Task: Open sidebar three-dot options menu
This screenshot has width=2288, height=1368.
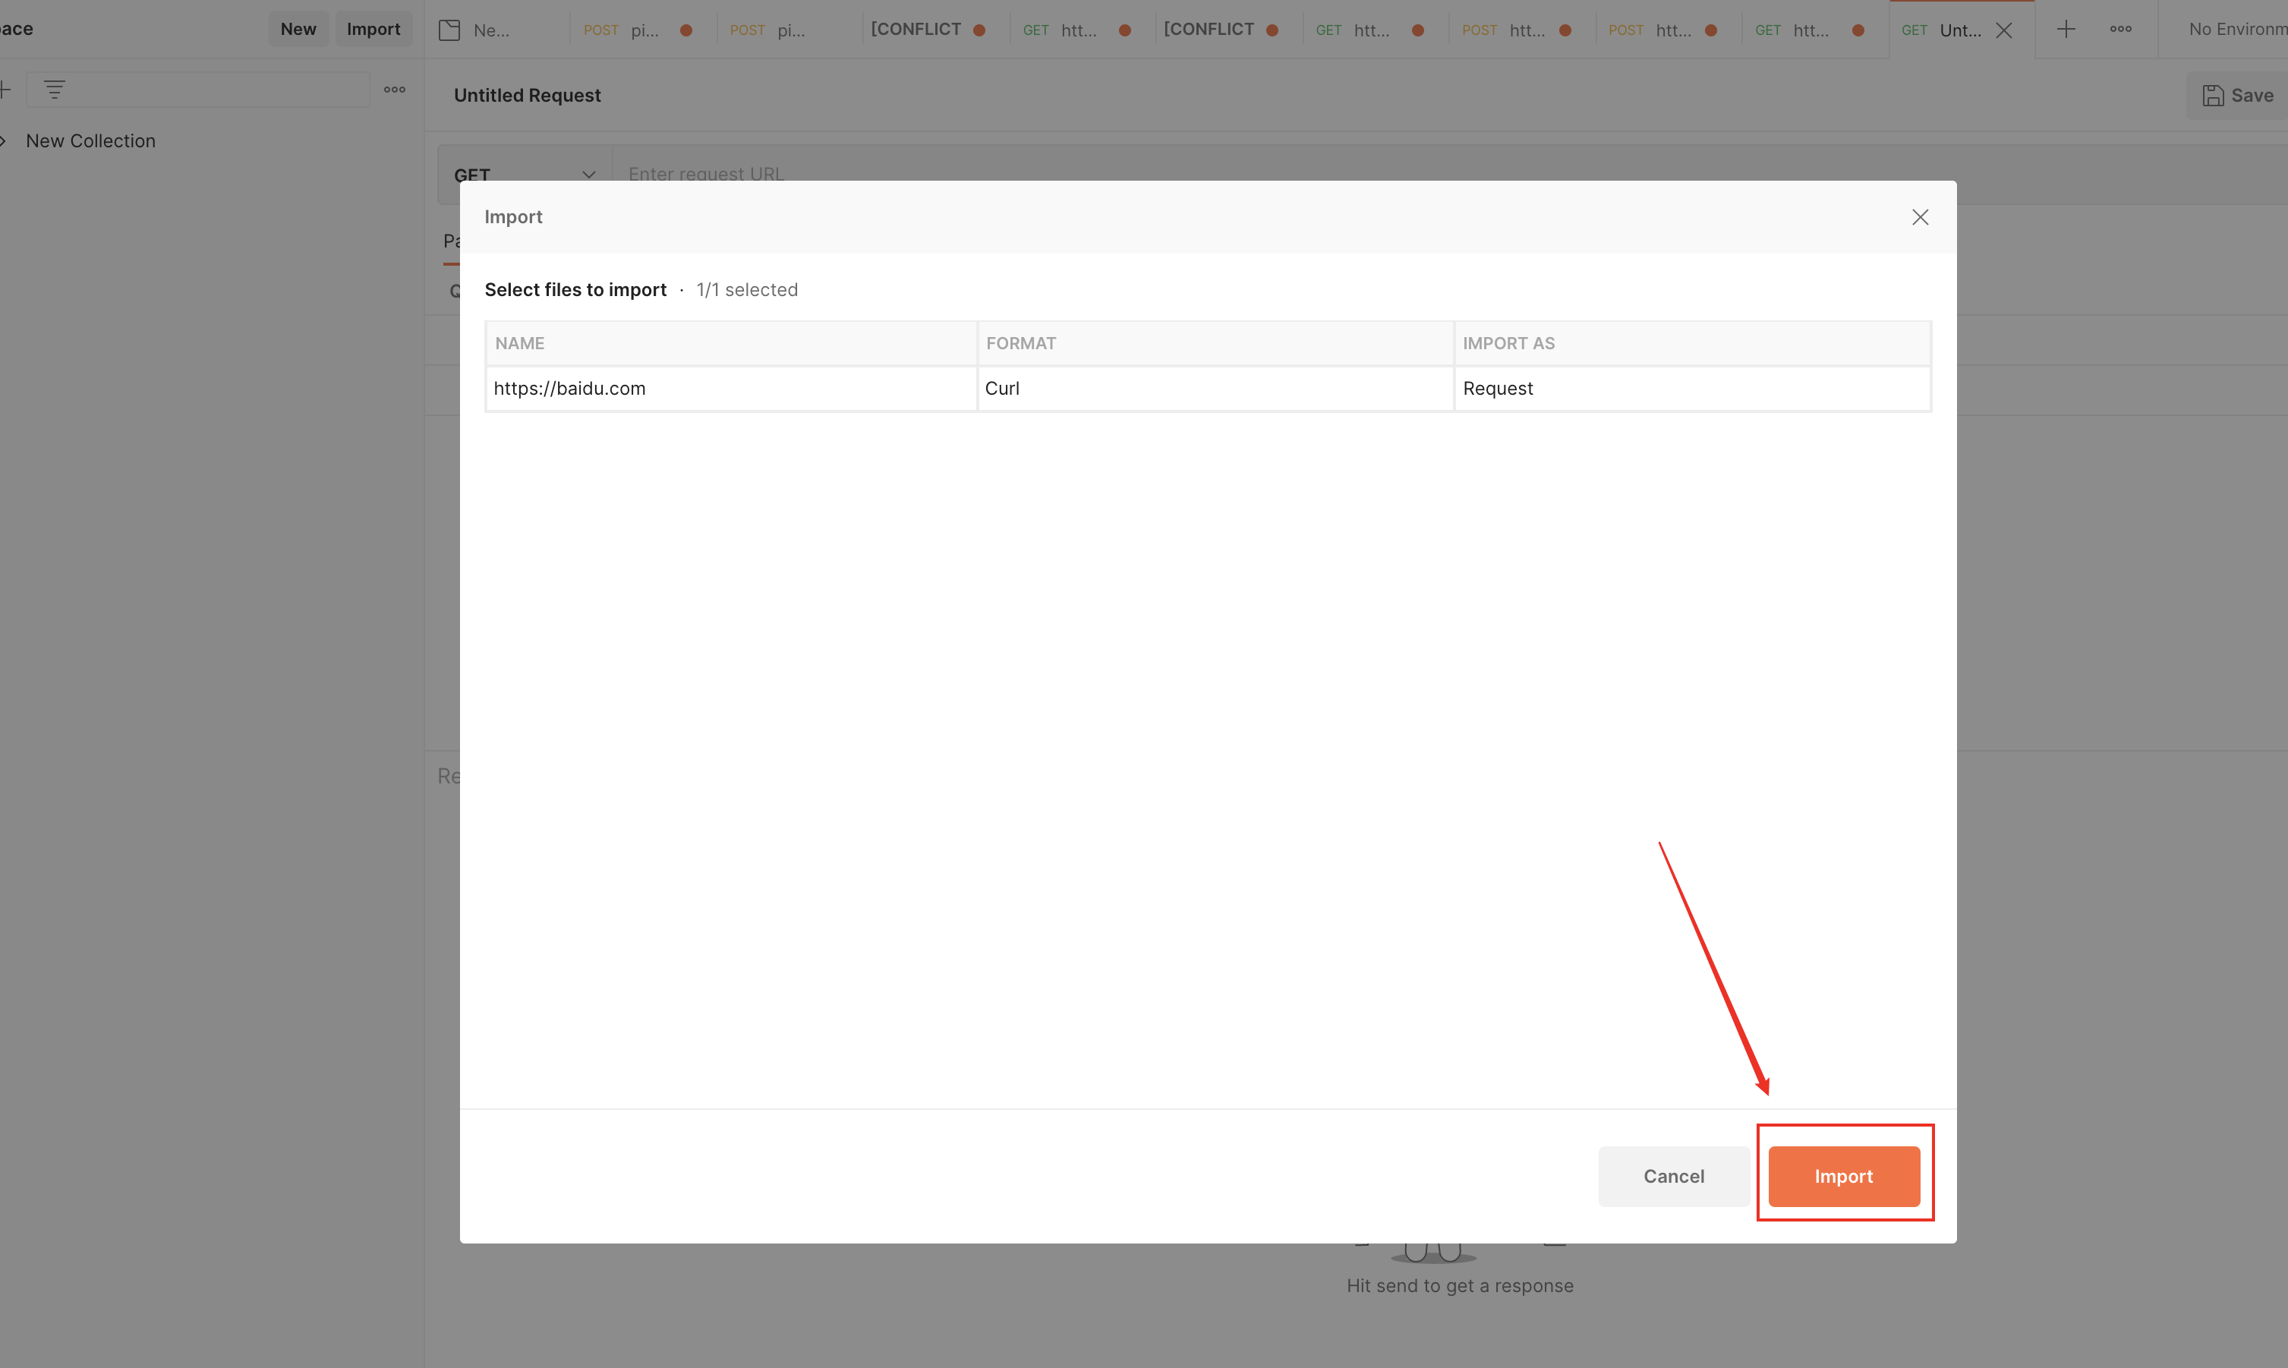Action: coord(395,90)
